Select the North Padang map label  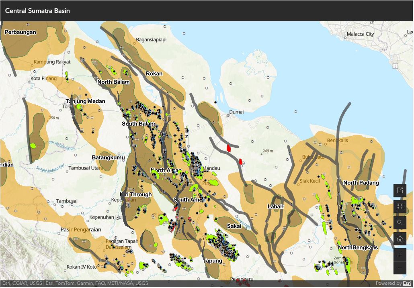(361, 183)
